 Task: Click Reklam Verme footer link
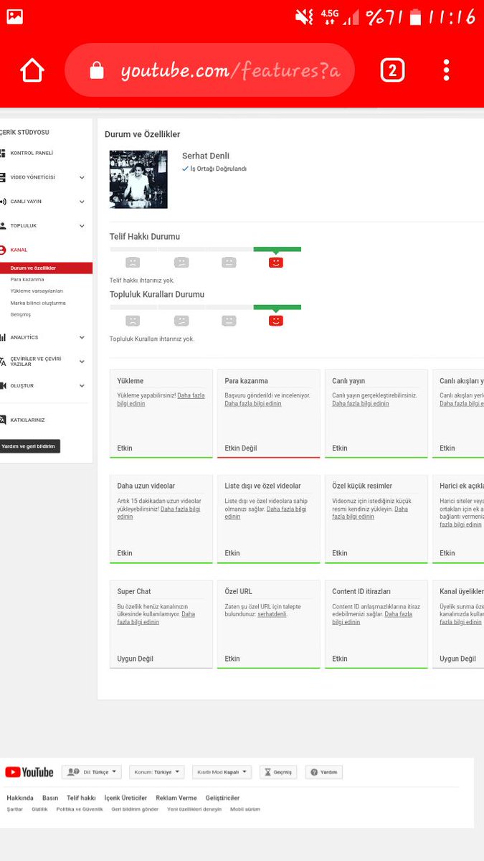pos(176,798)
